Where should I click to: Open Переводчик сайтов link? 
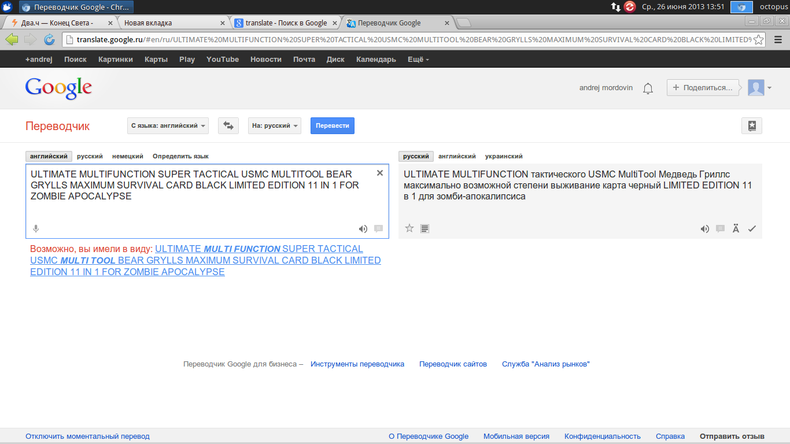[x=453, y=364]
